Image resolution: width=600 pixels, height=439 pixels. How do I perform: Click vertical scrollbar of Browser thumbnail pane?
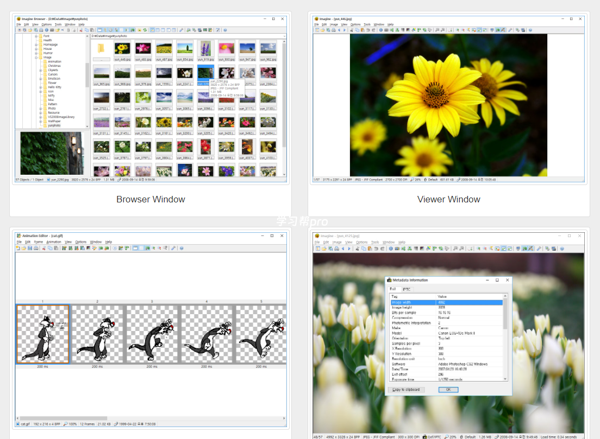click(x=284, y=94)
